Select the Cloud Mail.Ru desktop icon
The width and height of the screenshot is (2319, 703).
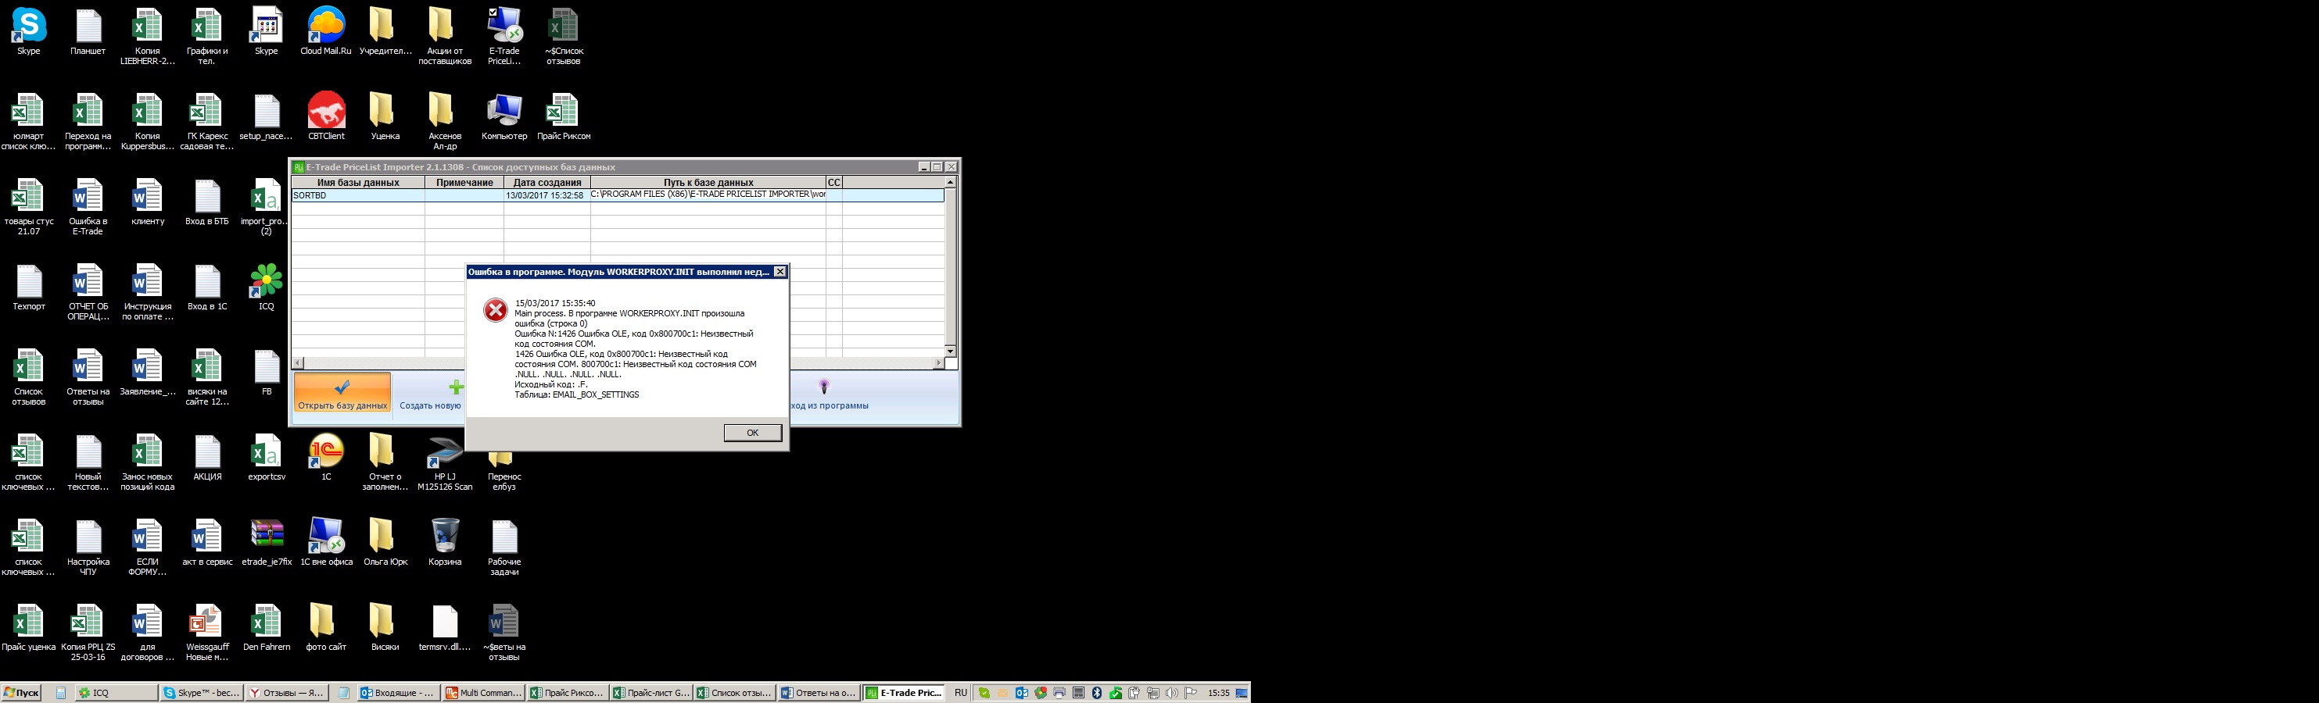tap(326, 32)
